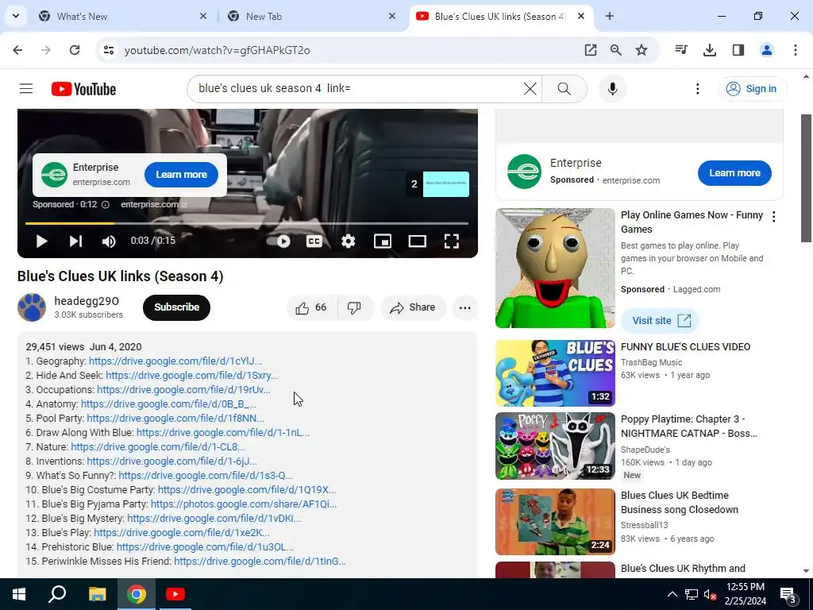
Task: Open Chrome three-dot menu
Action: point(796,50)
